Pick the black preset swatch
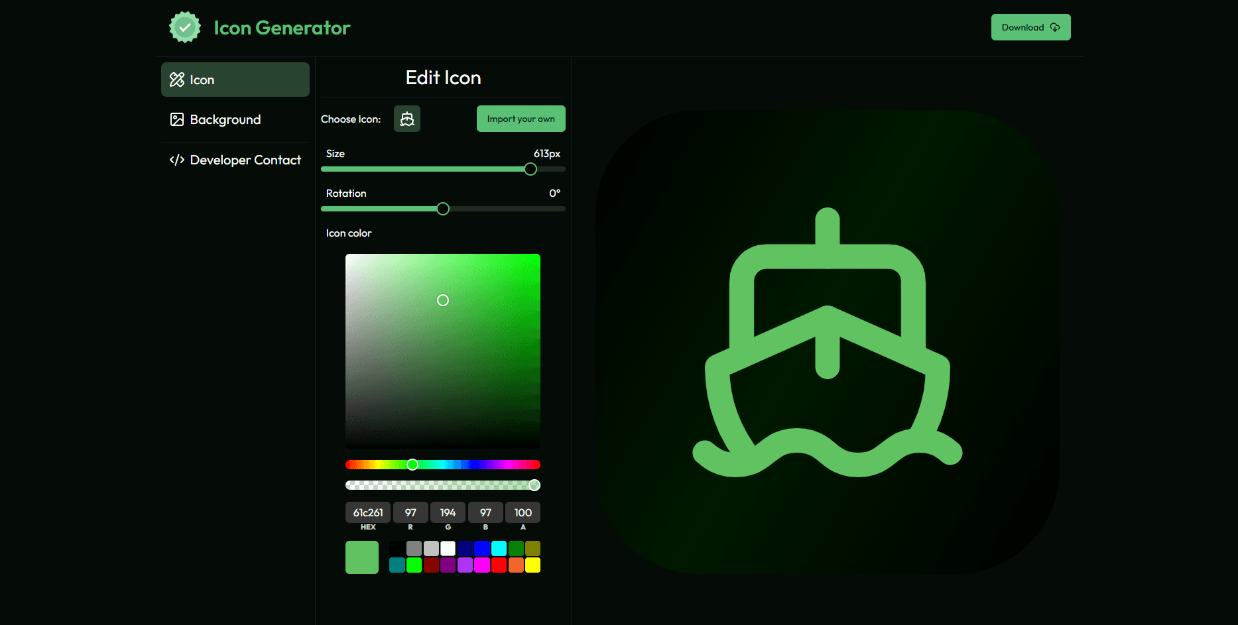The image size is (1238, 625). (x=397, y=548)
